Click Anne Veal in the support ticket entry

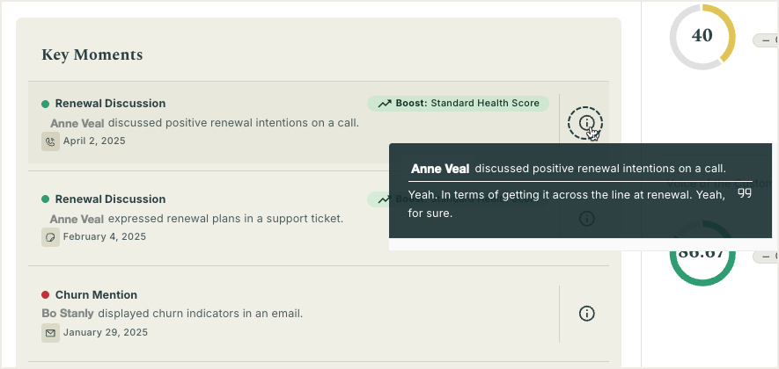[x=77, y=219]
